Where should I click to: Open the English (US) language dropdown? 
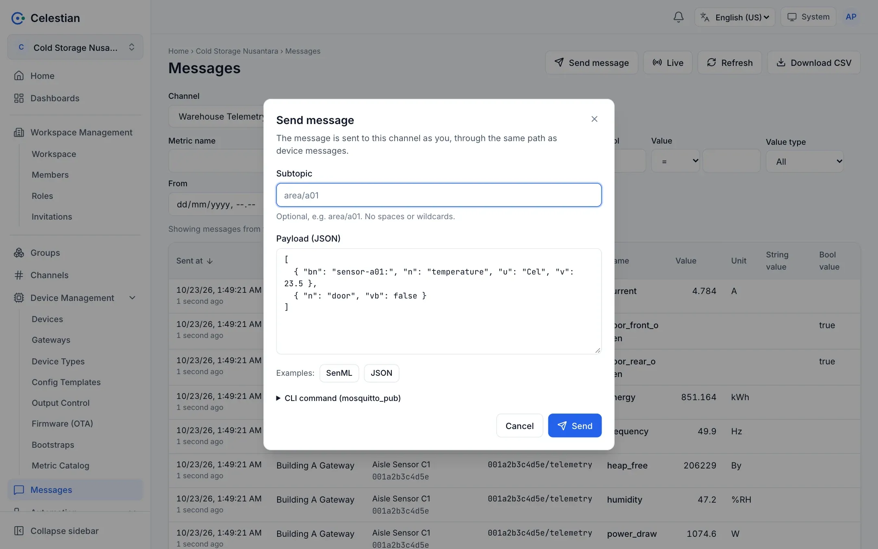click(735, 17)
